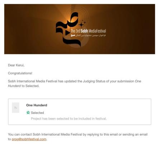Click the green Selected star icon

[x=28, y=112]
